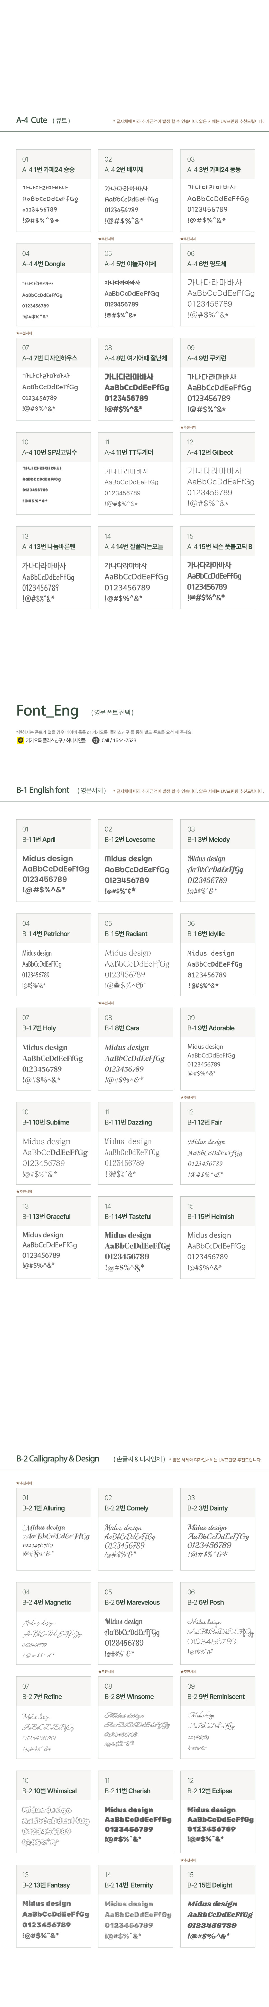Click the KakaoTalk Plus Friend icon
The height and width of the screenshot is (2007, 269).
pos(20,740)
